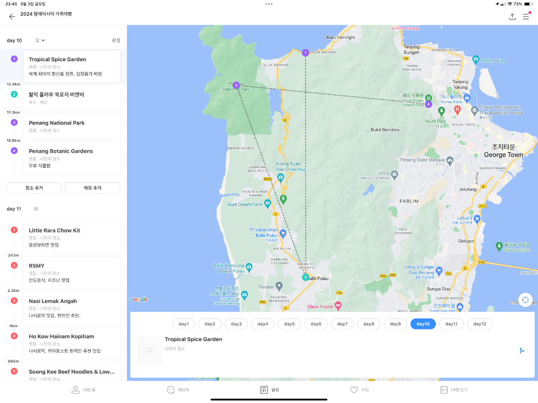Tap Tropical Spice Garden placeholder thumbnail
Screen dimensions: 538x403
coord(149,351)
